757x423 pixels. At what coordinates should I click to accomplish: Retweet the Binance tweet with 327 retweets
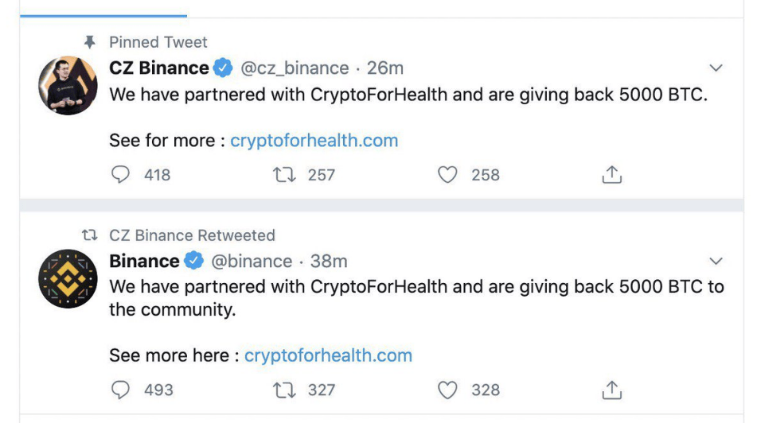(x=284, y=390)
